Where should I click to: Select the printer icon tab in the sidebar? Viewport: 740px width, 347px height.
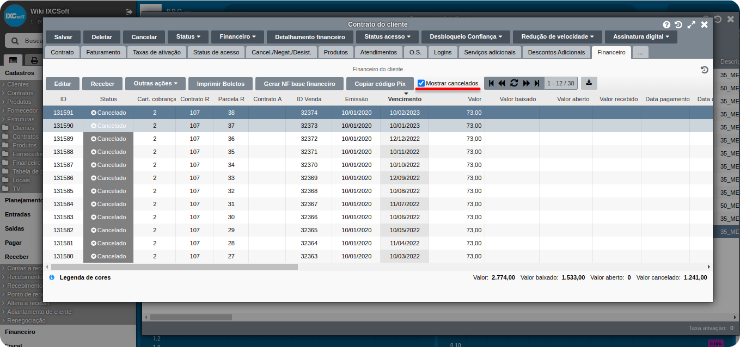pyautogui.click(x=34, y=60)
